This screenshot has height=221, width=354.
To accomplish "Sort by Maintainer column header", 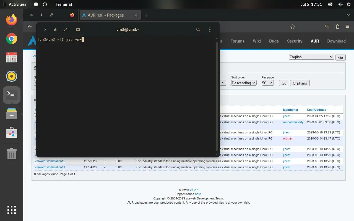I will [x=290, y=110].
